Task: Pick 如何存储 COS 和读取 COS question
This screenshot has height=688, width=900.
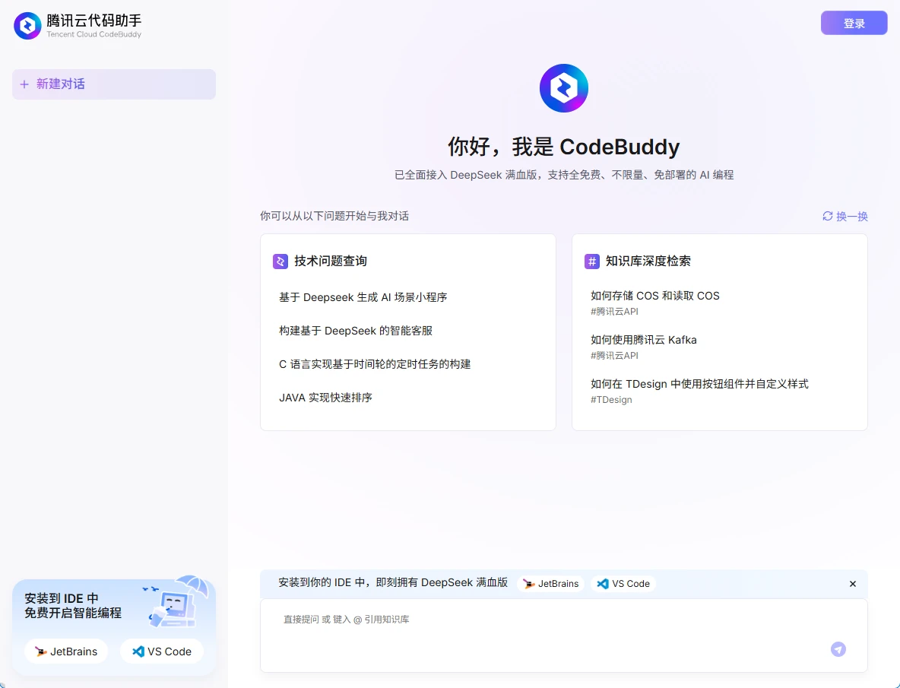Action: (654, 296)
